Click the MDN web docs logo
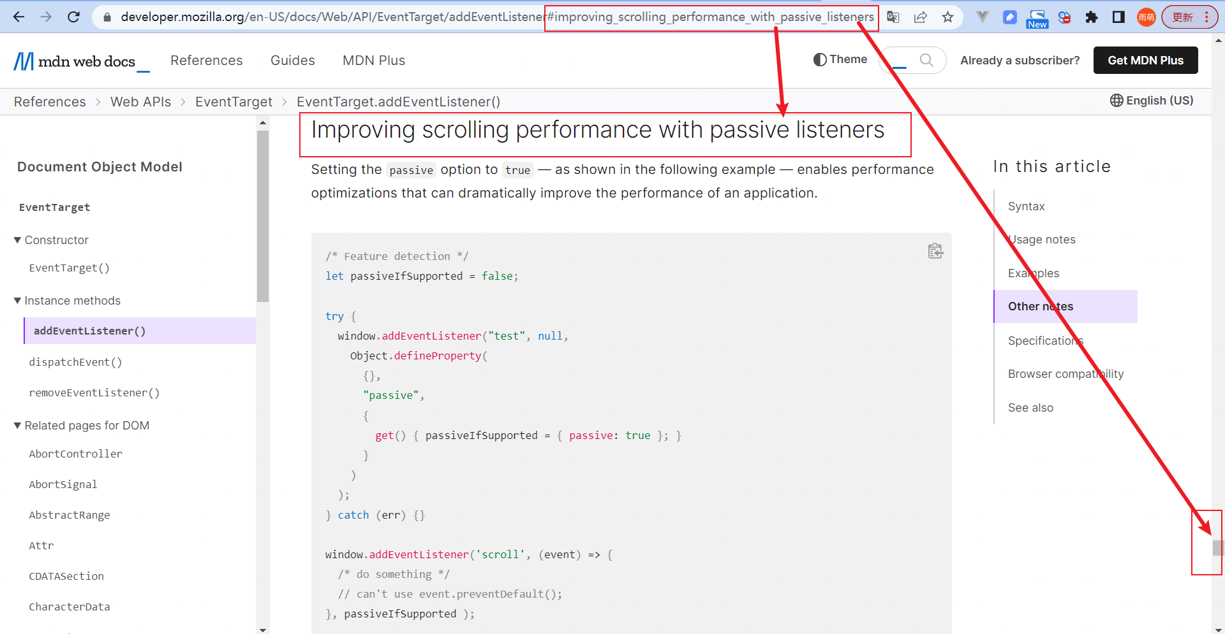The width and height of the screenshot is (1225, 634). point(82,61)
